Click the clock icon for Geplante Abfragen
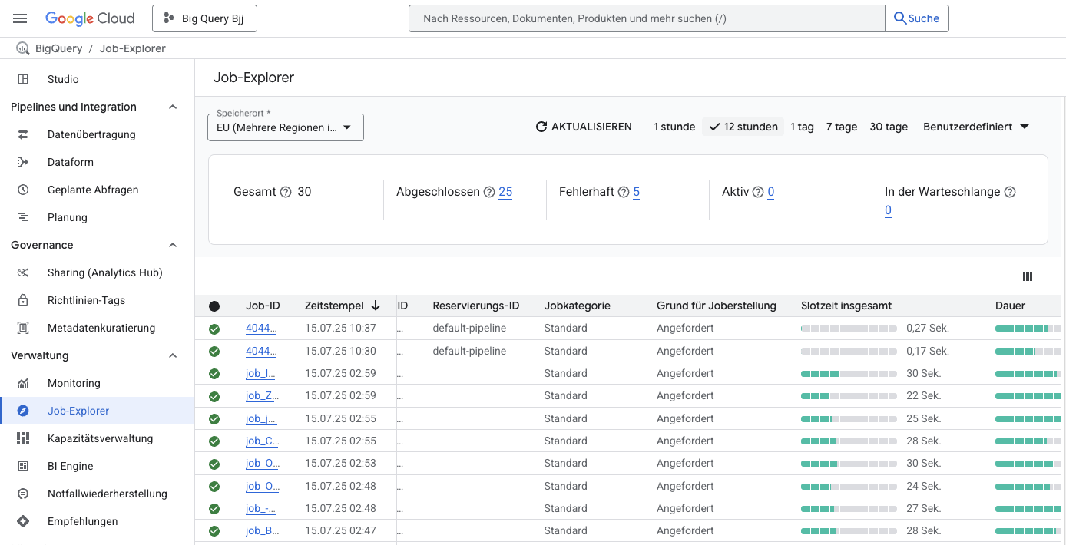 point(23,190)
